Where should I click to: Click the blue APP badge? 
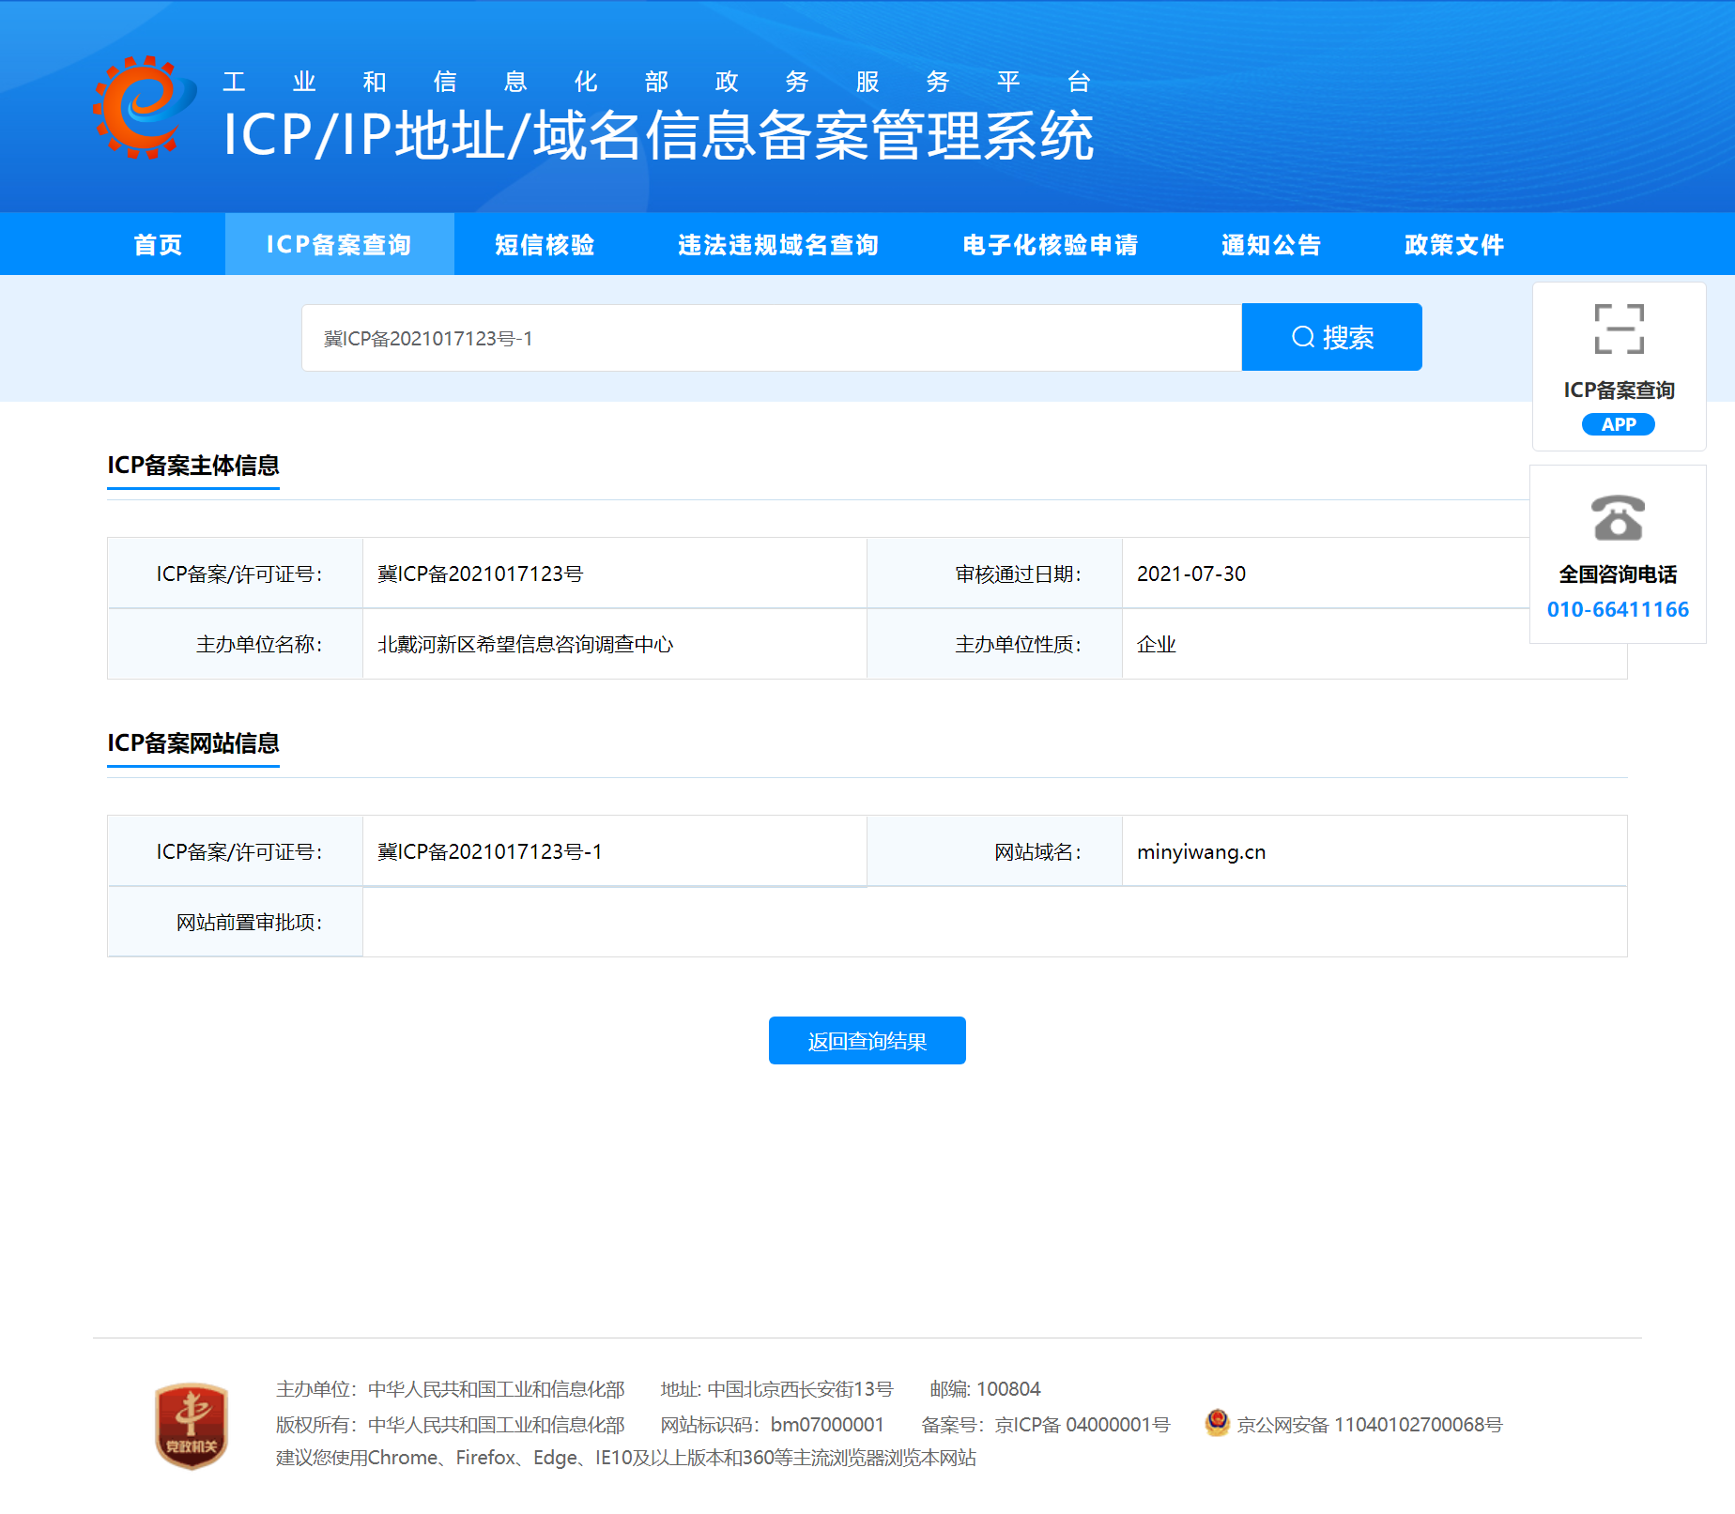click(x=1618, y=424)
